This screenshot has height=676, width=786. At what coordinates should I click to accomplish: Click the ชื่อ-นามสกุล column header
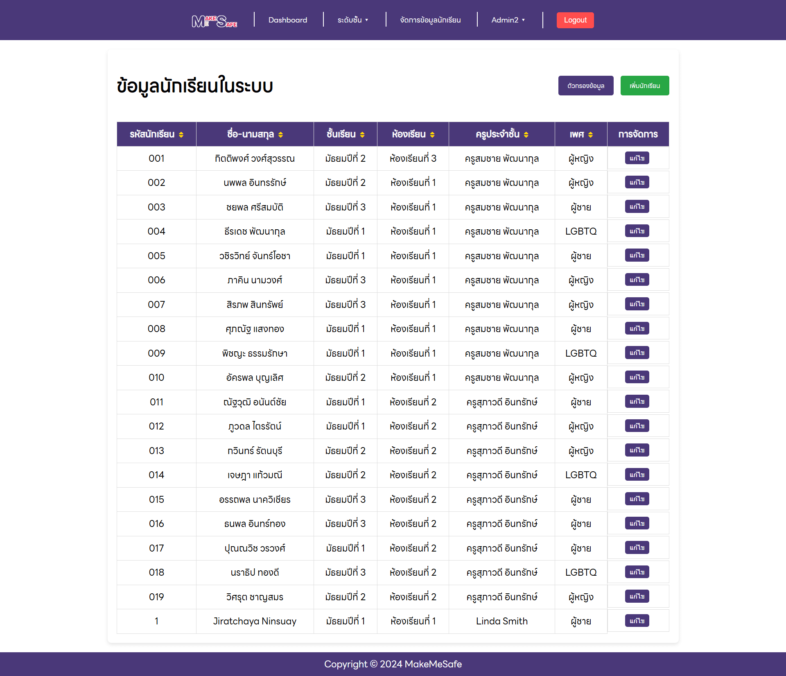point(255,134)
